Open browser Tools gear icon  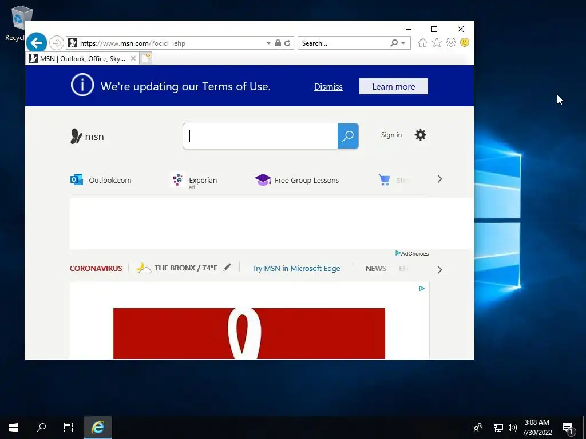click(x=451, y=42)
